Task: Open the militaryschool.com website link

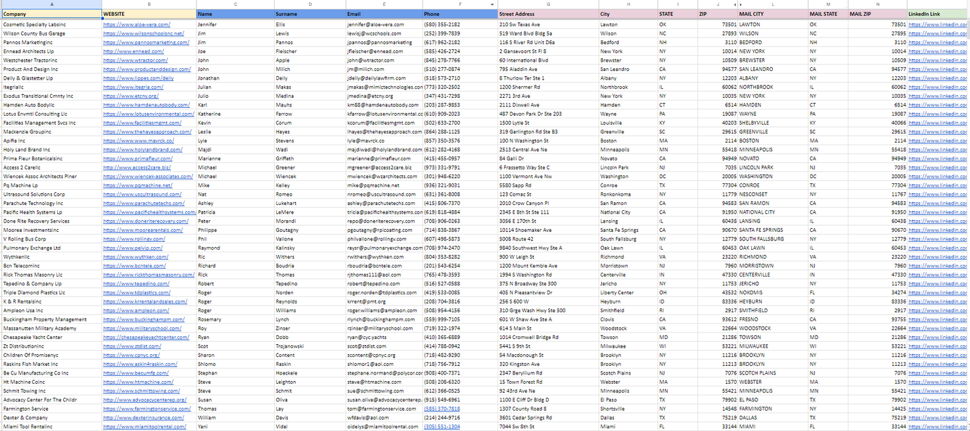Action: (x=143, y=329)
